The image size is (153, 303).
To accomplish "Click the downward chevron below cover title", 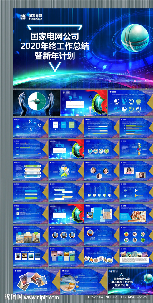I will (54, 66).
